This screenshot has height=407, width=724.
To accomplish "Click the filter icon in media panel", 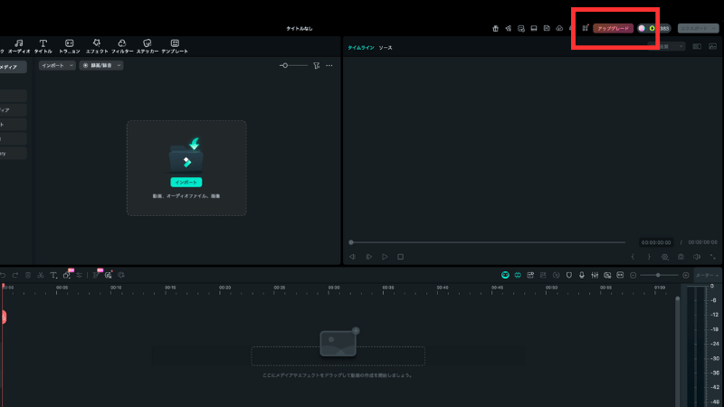I will tap(316, 66).
